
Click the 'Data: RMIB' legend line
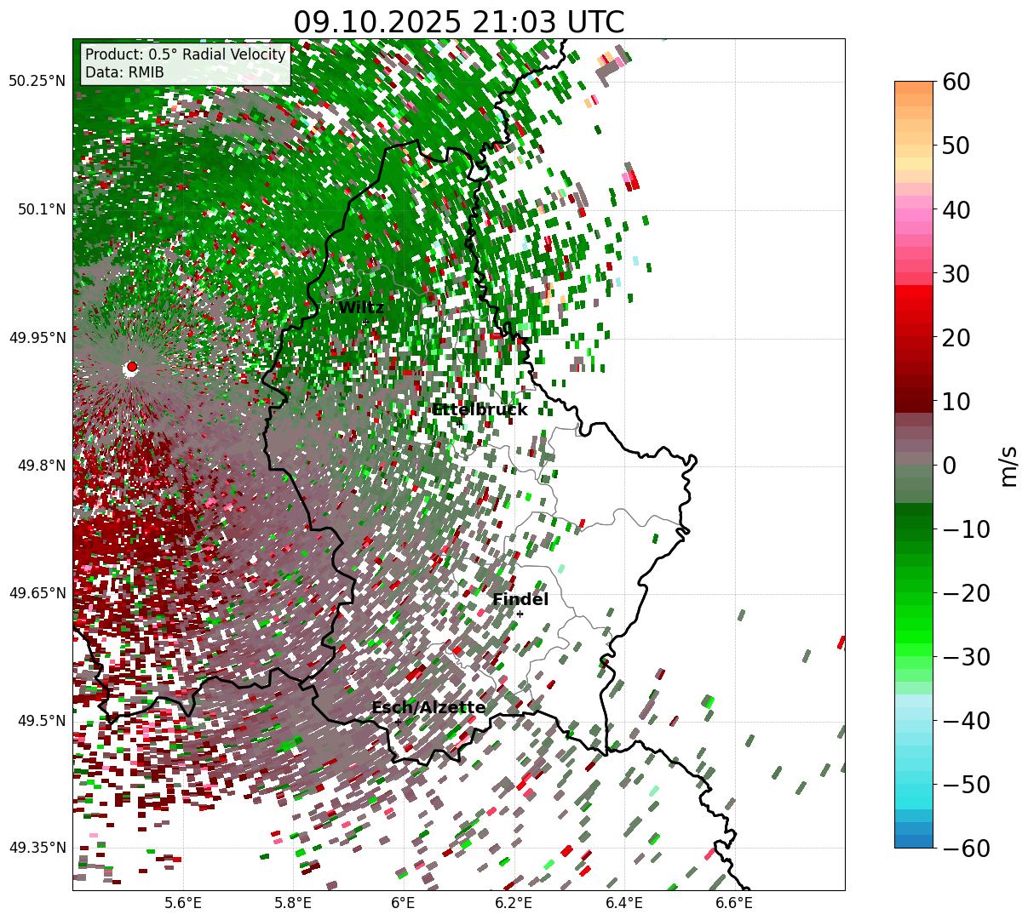tap(124, 73)
